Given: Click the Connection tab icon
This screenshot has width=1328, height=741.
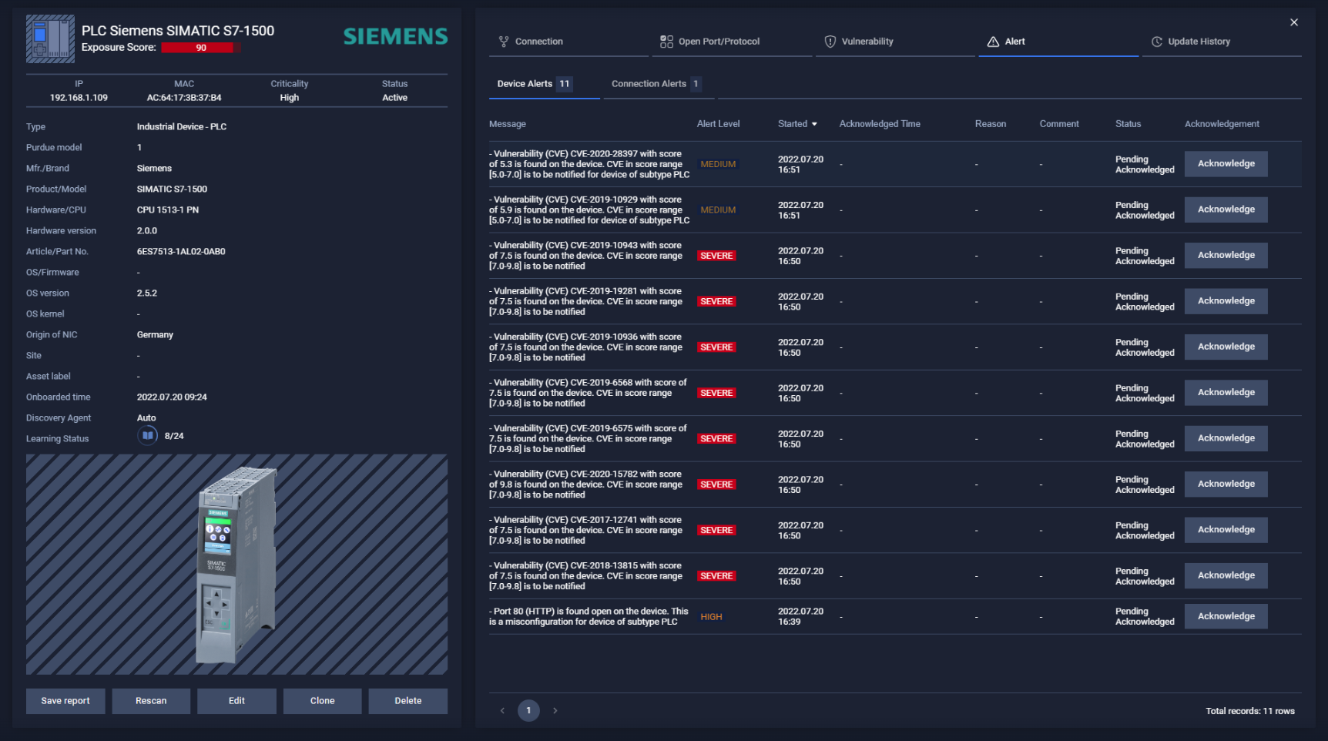Looking at the screenshot, I should pos(504,42).
